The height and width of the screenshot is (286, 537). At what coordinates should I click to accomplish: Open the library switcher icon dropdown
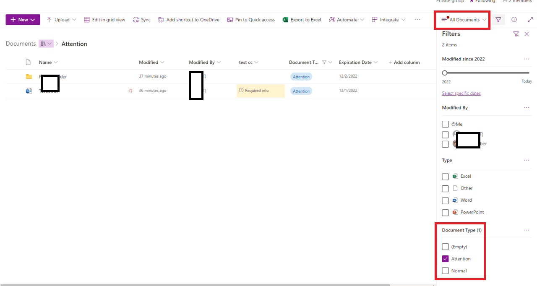[x=46, y=44]
